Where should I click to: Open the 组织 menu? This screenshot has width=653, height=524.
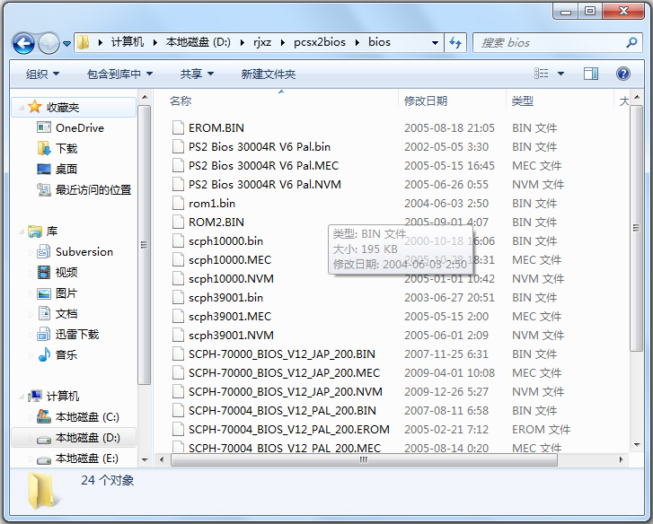coord(42,74)
